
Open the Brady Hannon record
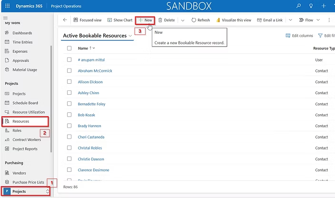(x=89, y=126)
